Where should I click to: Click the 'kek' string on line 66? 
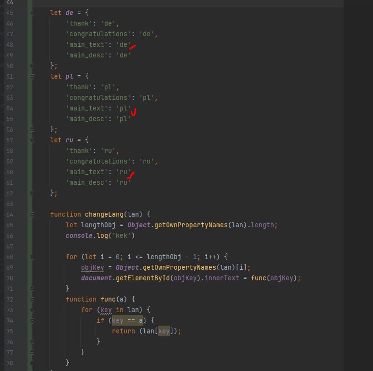(x=121, y=236)
